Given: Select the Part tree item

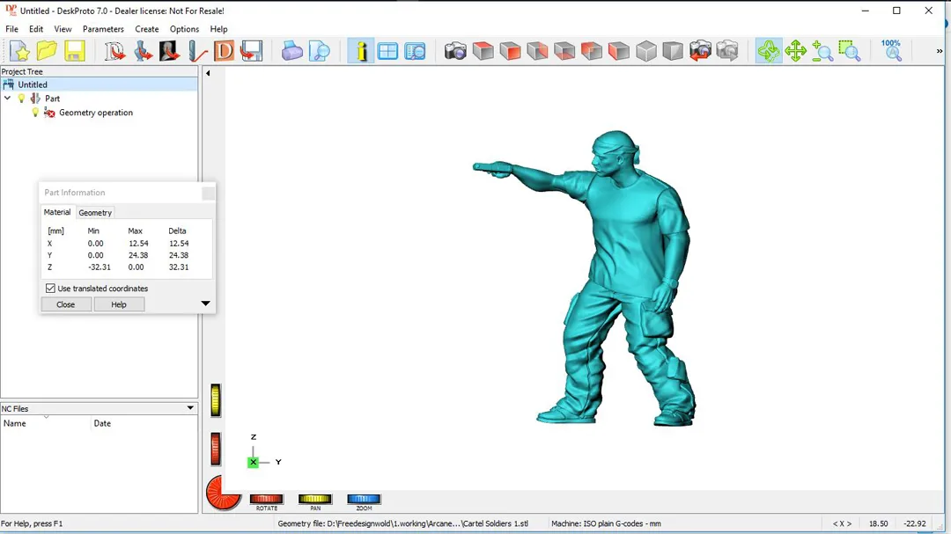Looking at the screenshot, I should 52,99.
